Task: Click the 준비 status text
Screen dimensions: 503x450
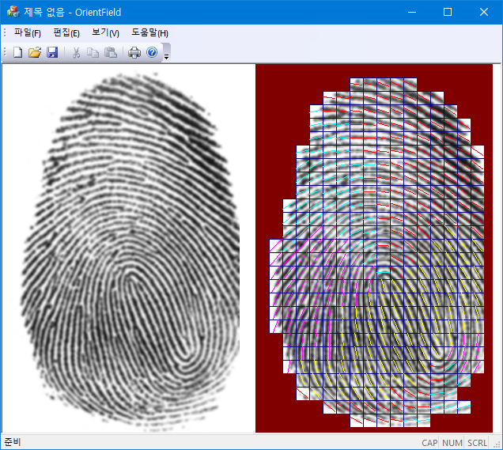Action: 13,442
